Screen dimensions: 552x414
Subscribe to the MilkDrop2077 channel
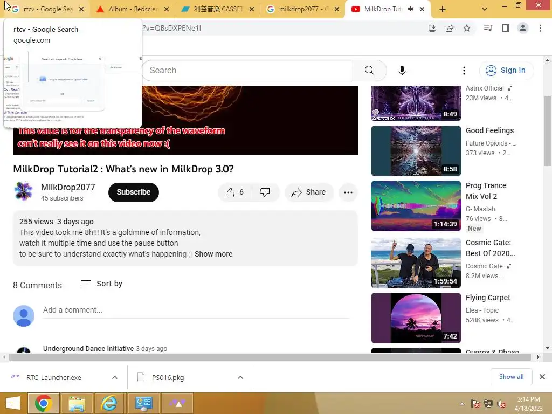click(x=134, y=192)
